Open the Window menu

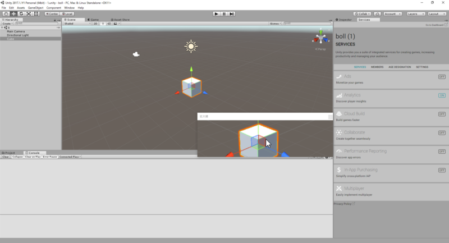[x=69, y=8]
